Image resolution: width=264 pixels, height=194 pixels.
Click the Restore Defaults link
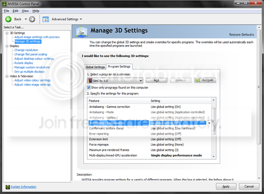point(242,35)
